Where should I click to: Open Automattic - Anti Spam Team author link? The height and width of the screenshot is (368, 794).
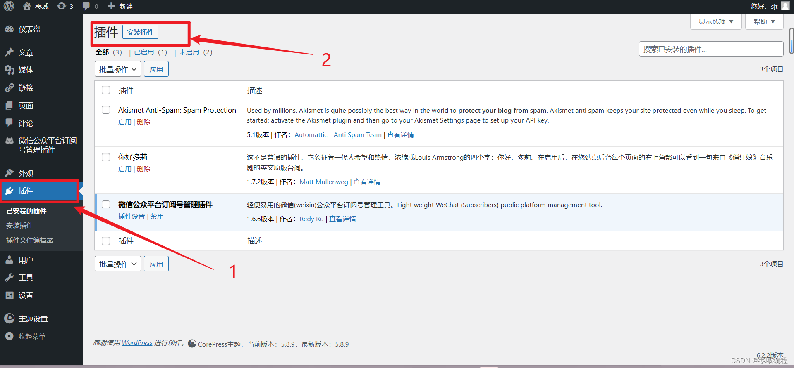pyautogui.click(x=338, y=134)
